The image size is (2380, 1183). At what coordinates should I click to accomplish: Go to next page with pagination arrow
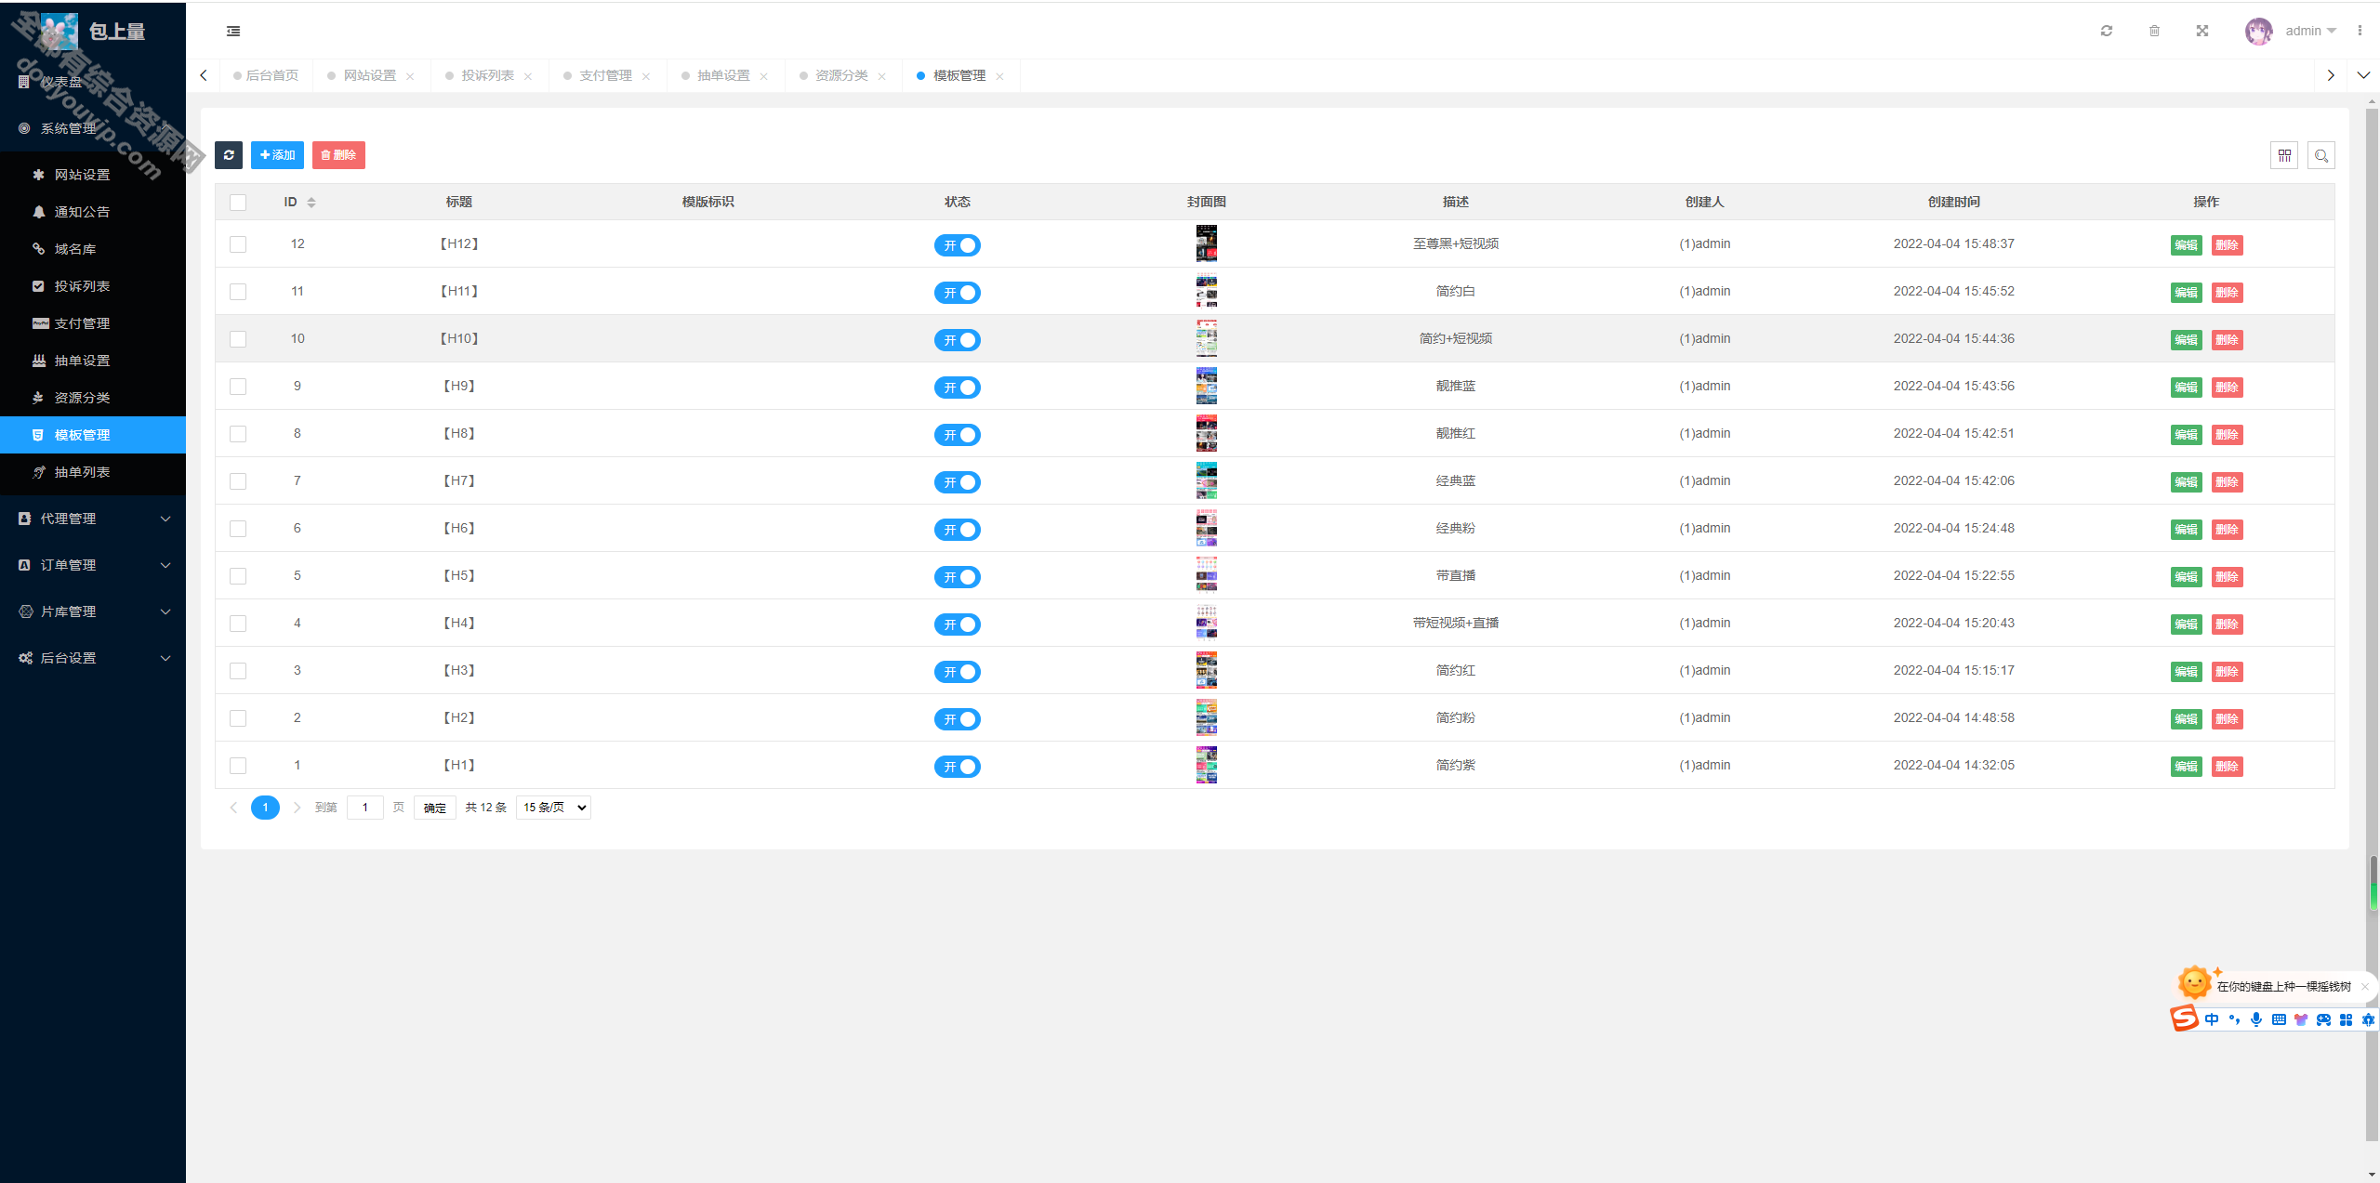(x=297, y=808)
